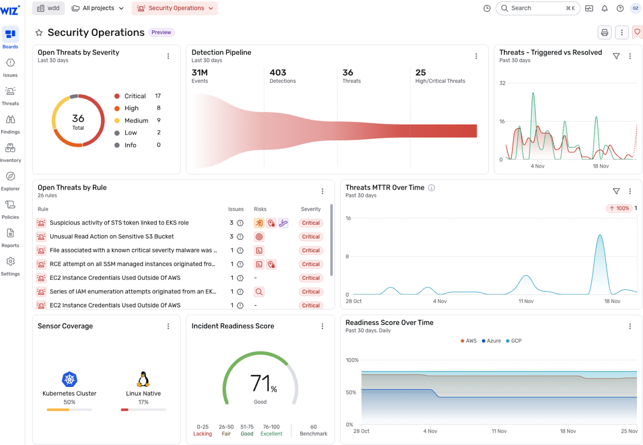
Task: Open Settings from the sidebar
Action: pos(10,265)
